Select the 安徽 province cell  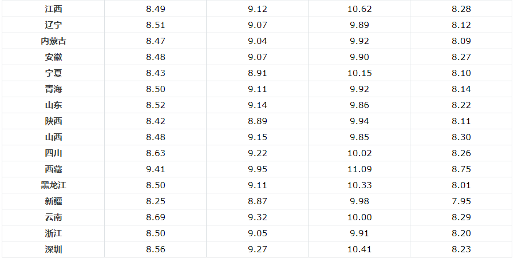pyautogui.click(x=53, y=57)
